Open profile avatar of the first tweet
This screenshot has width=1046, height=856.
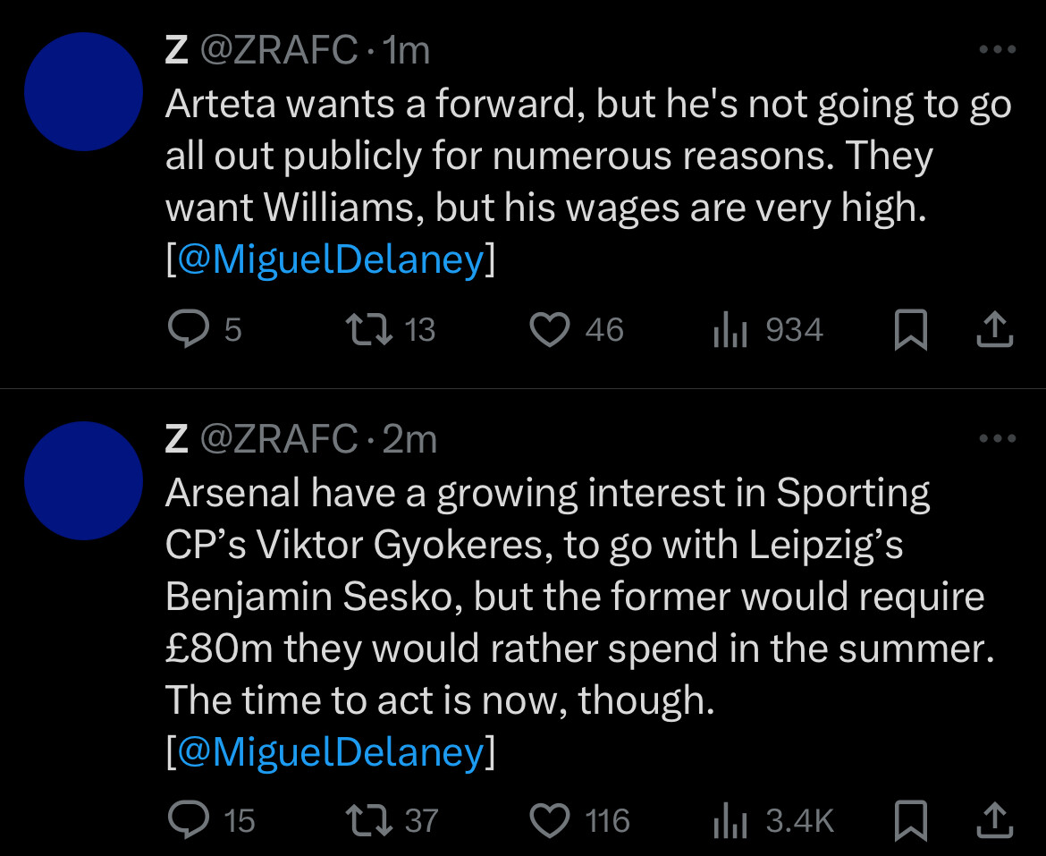(x=83, y=92)
